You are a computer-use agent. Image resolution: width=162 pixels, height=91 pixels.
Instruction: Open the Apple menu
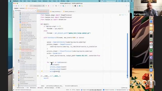11,1
